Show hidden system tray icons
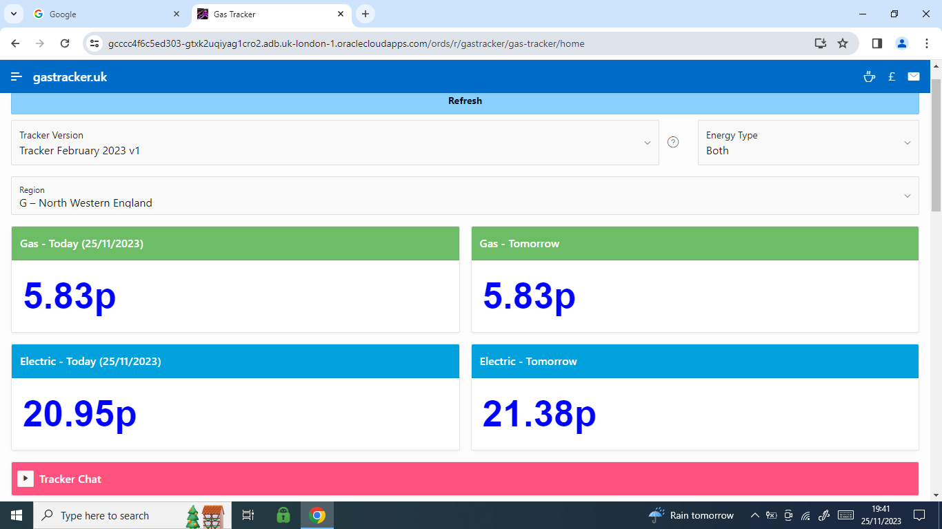 coord(754,515)
